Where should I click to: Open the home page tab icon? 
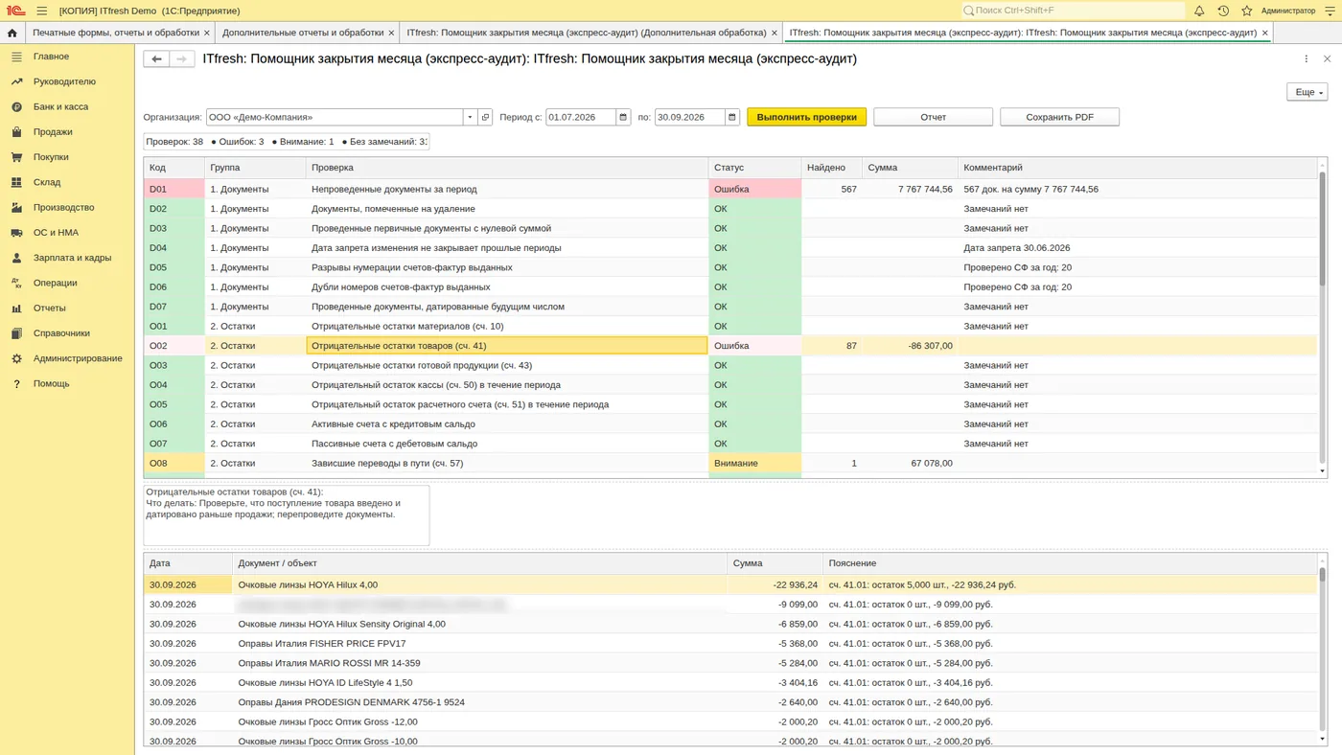12,33
